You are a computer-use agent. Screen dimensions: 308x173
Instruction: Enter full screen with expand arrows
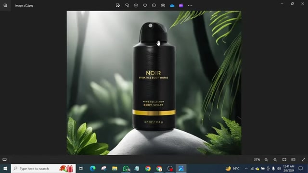(x=303, y=160)
